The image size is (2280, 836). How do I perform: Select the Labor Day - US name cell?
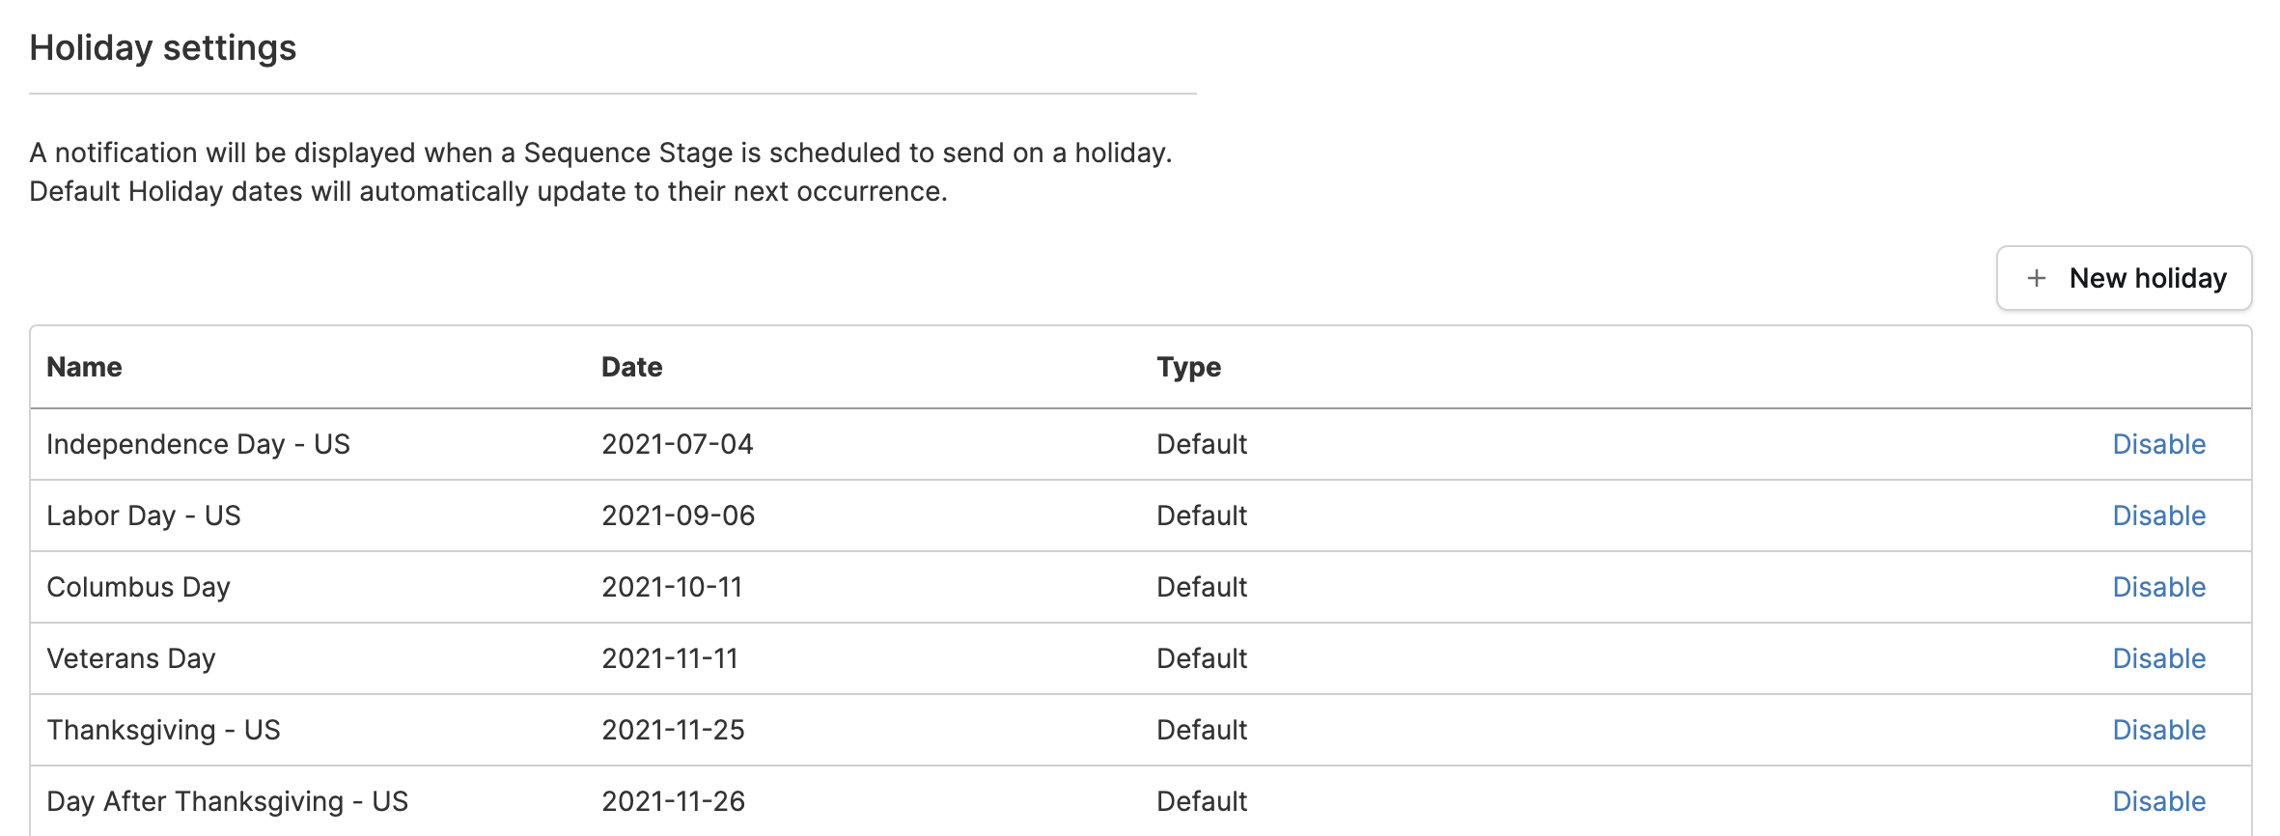pos(144,516)
